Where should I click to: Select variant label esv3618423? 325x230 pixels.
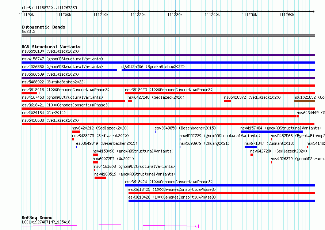click(169, 90)
